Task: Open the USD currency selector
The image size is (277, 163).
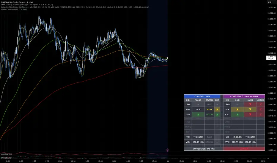Action: tap(270, 2)
